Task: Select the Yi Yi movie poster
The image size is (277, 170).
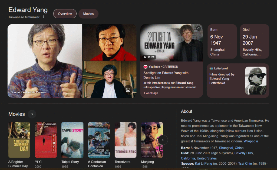Action: (x=46, y=140)
